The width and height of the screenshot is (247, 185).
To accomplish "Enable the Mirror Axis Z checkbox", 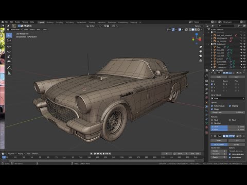I will point(212,90).
